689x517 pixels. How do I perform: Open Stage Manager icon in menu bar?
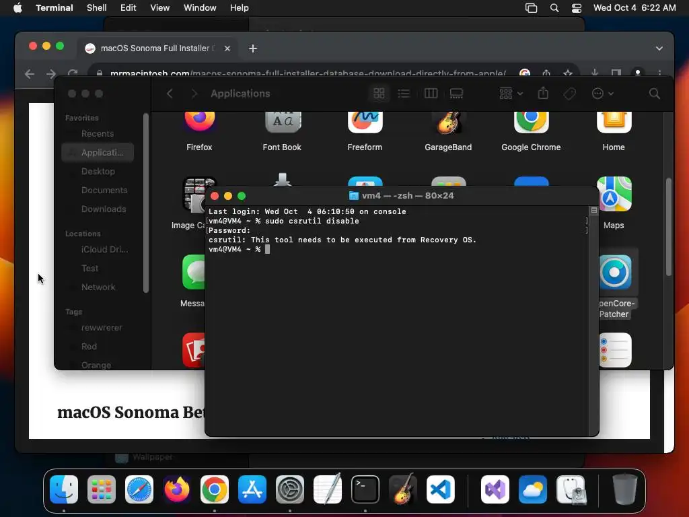point(532,8)
